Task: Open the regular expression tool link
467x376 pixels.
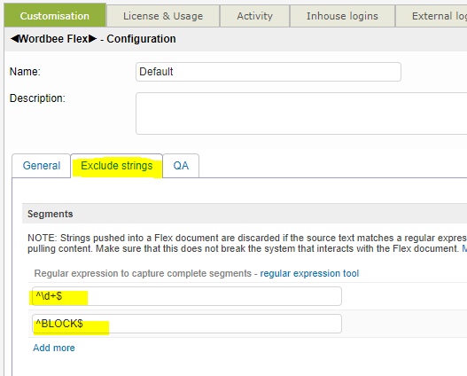Action: [x=309, y=273]
